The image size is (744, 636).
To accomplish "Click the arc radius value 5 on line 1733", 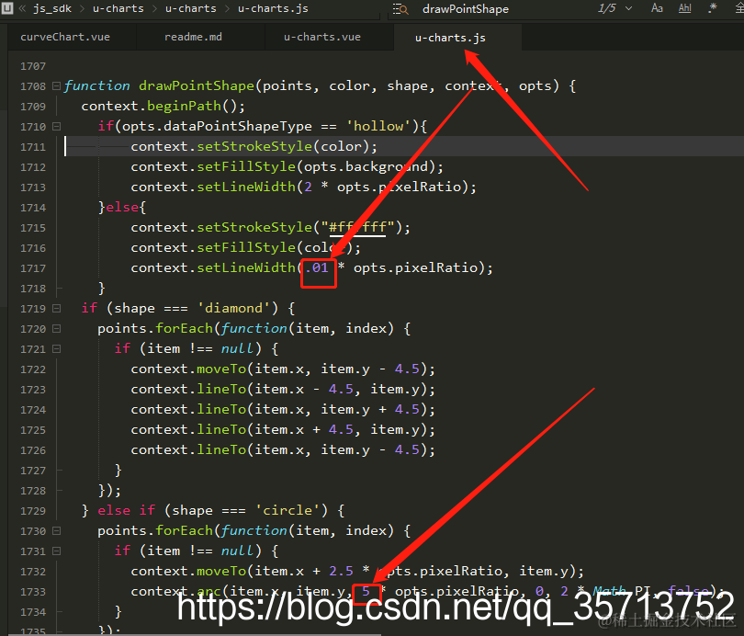I will (366, 591).
